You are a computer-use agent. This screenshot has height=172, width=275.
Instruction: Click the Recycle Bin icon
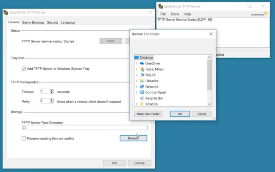[142, 98]
